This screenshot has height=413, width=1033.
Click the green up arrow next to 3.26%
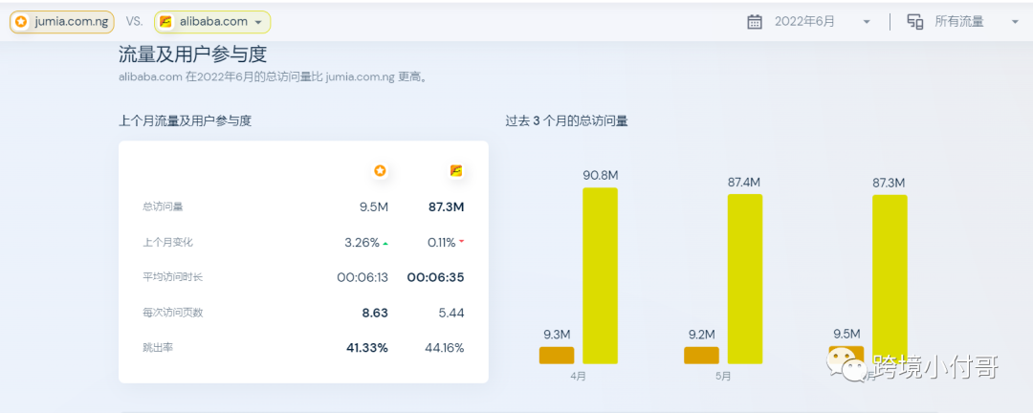(x=385, y=243)
